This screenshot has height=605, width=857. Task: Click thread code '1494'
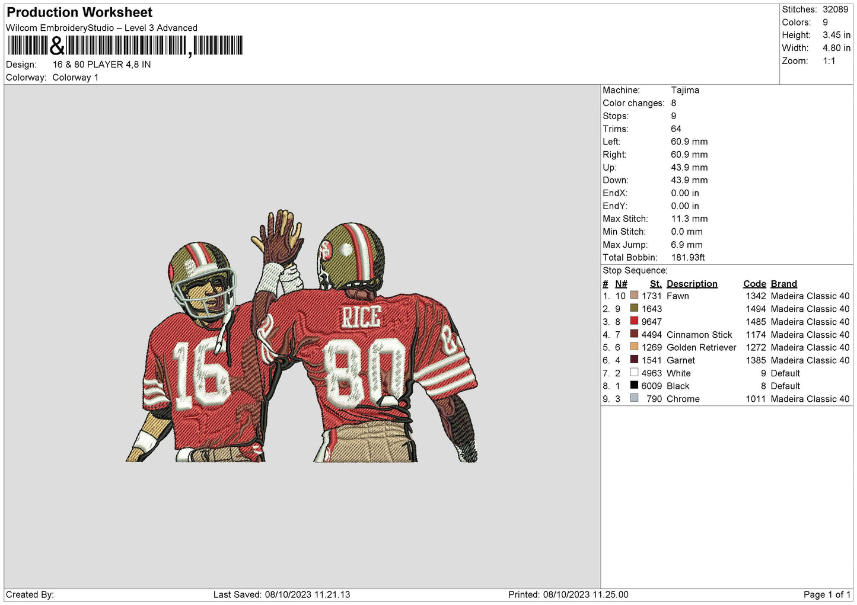[756, 309]
